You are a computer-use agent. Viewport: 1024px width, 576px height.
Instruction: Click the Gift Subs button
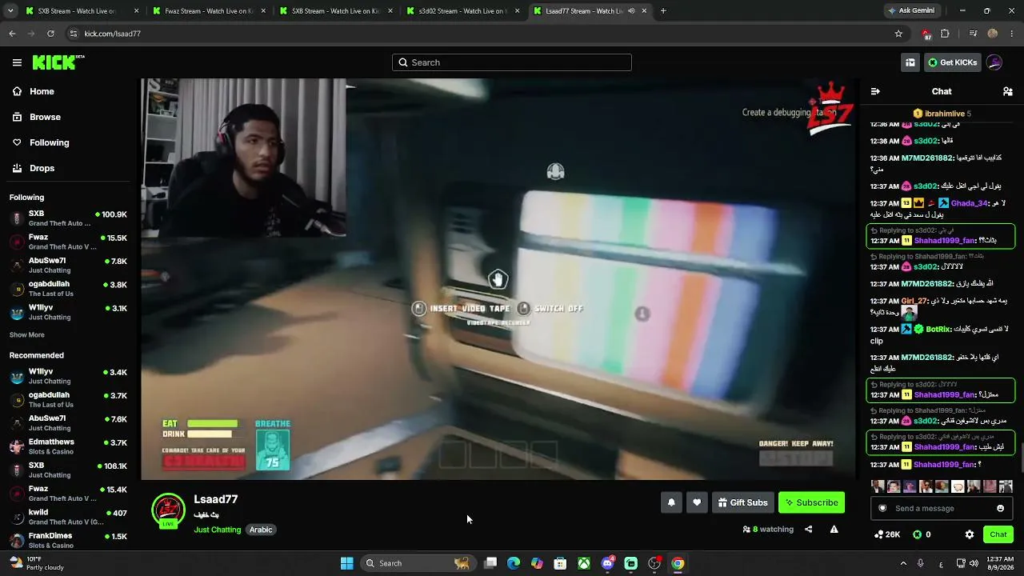click(743, 502)
